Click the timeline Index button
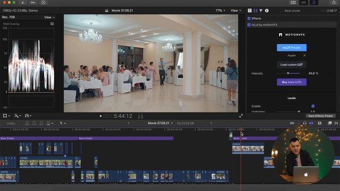The width and height of the screenshot is (340, 191). [11, 123]
